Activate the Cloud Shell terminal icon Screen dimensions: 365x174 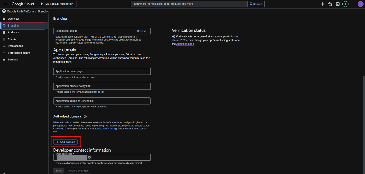(x=338, y=4)
